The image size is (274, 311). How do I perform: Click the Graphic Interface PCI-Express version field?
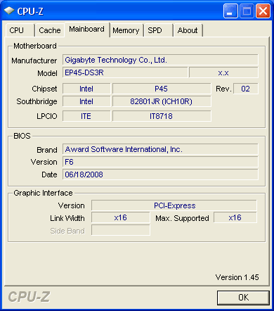[x=174, y=205]
